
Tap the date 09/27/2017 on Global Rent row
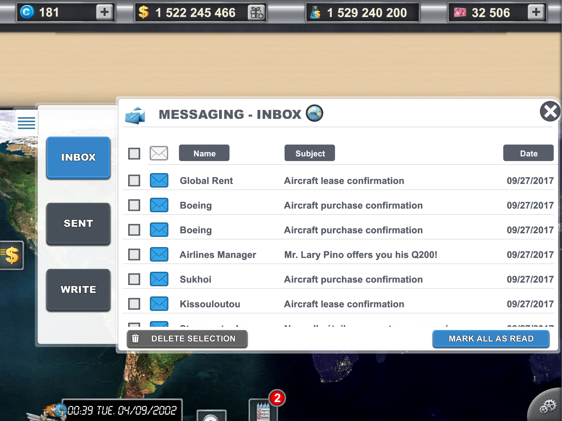[x=530, y=181]
